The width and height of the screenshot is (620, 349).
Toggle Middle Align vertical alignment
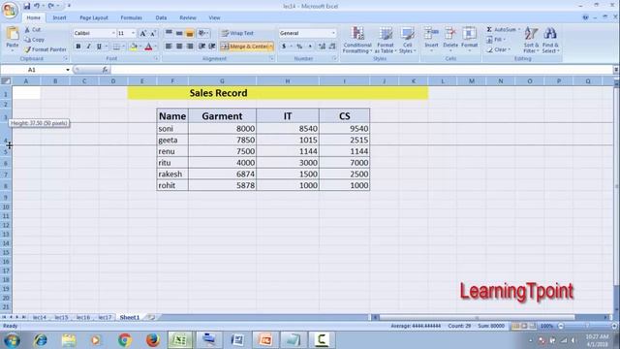click(x=179, y=33)
